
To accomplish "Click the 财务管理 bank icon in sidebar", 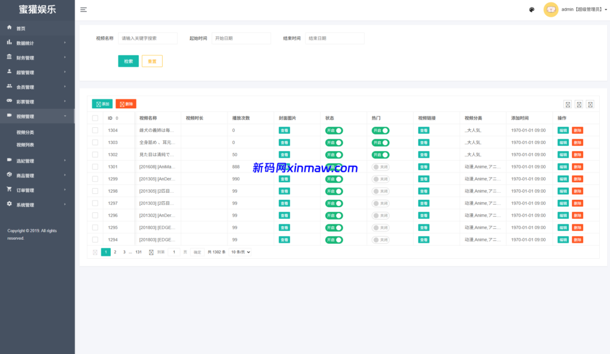I will tap(8, 57).
